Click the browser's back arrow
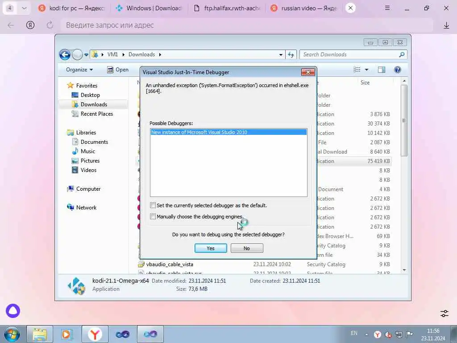The height and width of the screenshot is (343, 457). 11,25
